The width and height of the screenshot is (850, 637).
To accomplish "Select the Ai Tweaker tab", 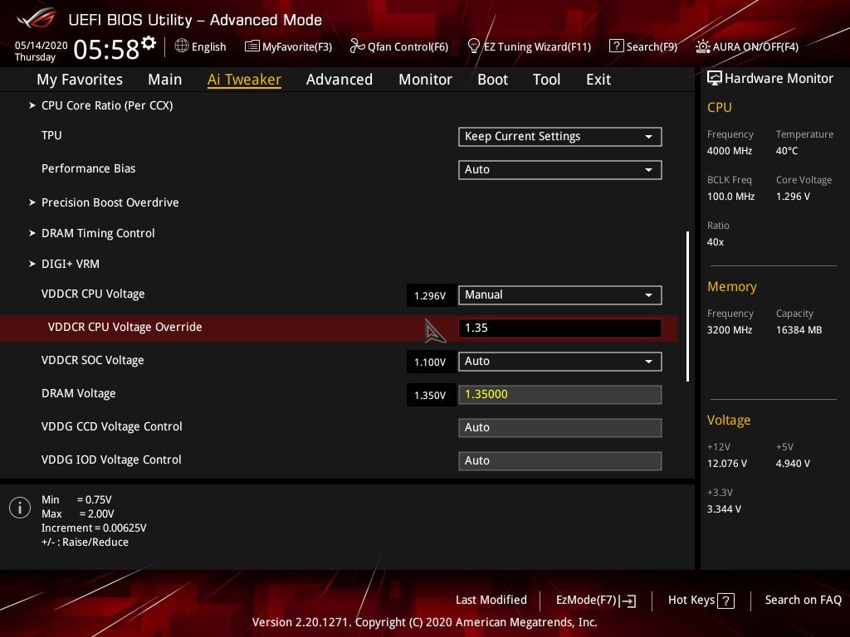I will tap(244, 80).
